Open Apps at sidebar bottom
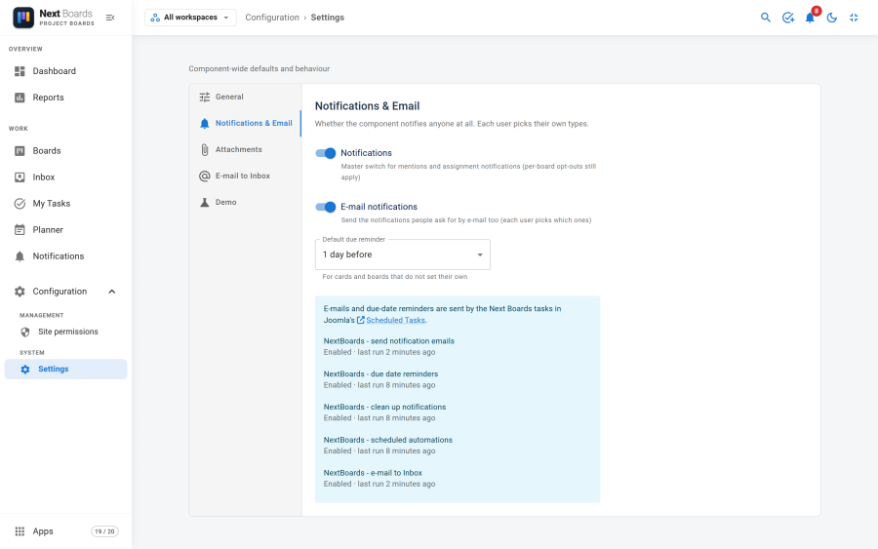878x549 pixels. (x=65, y=531)
